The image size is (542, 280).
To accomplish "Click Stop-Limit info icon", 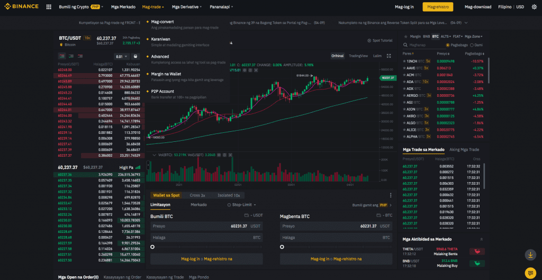I will click(x=229, y=205).
